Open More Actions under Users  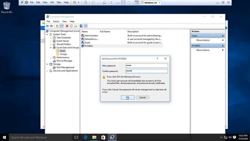coord(208,40)
